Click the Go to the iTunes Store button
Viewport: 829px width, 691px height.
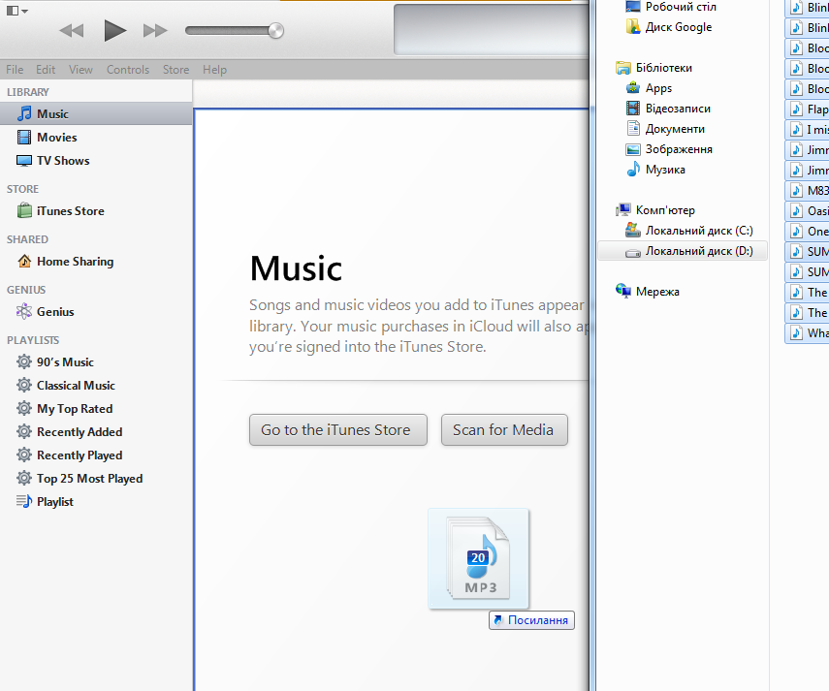click(337, 430)
